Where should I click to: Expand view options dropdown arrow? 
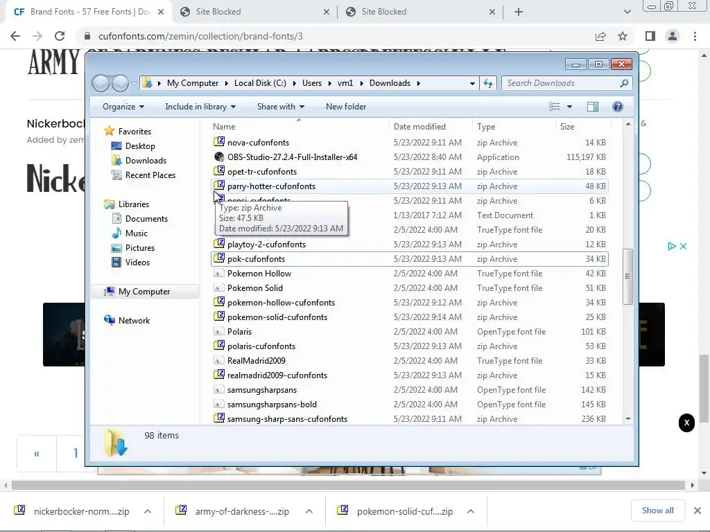pos(570,107)
